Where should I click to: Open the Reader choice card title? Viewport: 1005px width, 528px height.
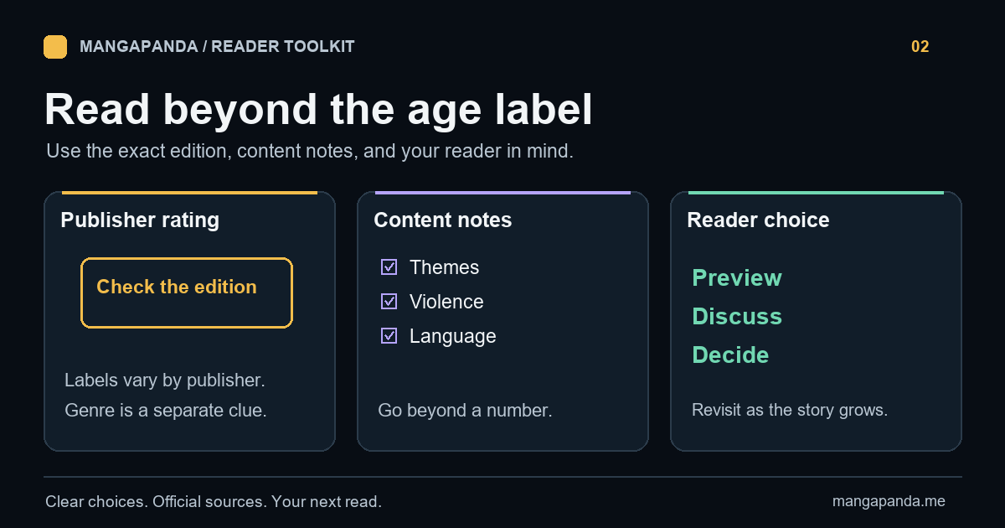(x=758, y=220)
